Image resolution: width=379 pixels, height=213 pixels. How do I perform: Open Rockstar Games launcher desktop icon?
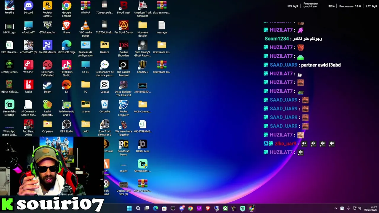point(47,9)
